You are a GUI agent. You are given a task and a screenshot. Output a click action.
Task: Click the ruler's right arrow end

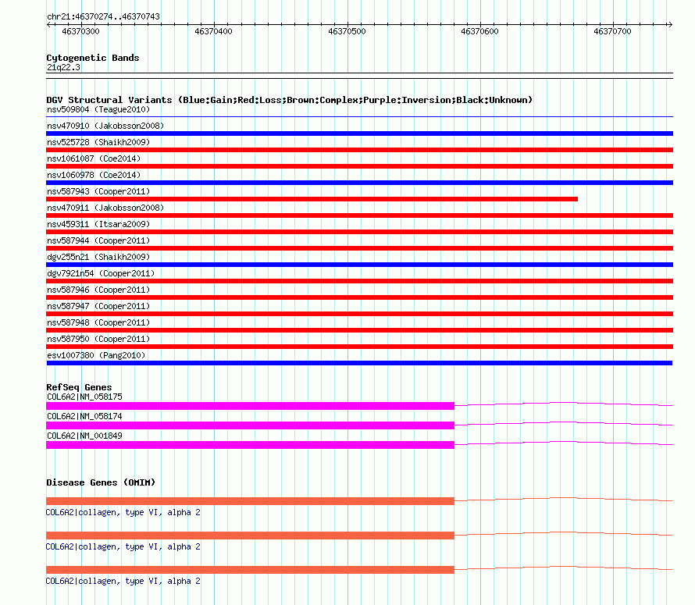(670, 25)
